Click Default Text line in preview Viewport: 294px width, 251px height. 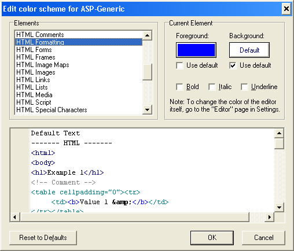coord(56,133)
